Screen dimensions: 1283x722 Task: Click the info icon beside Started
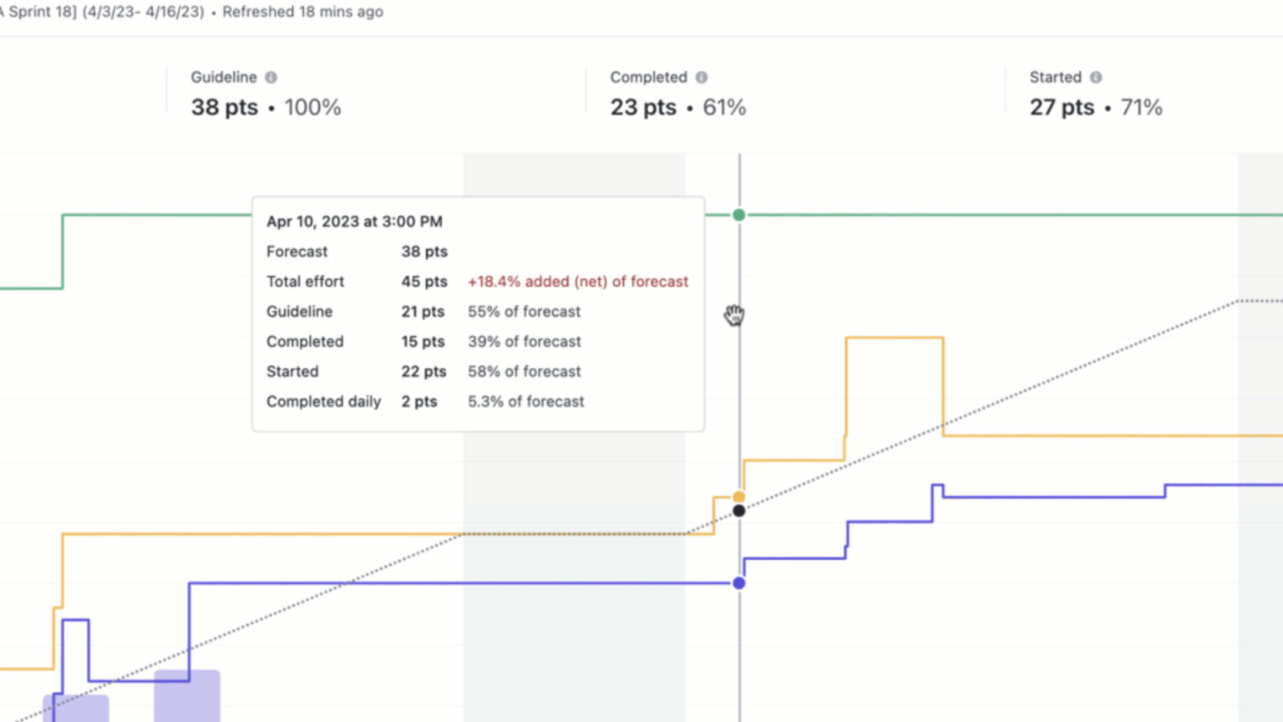[x=1095, y=77]
